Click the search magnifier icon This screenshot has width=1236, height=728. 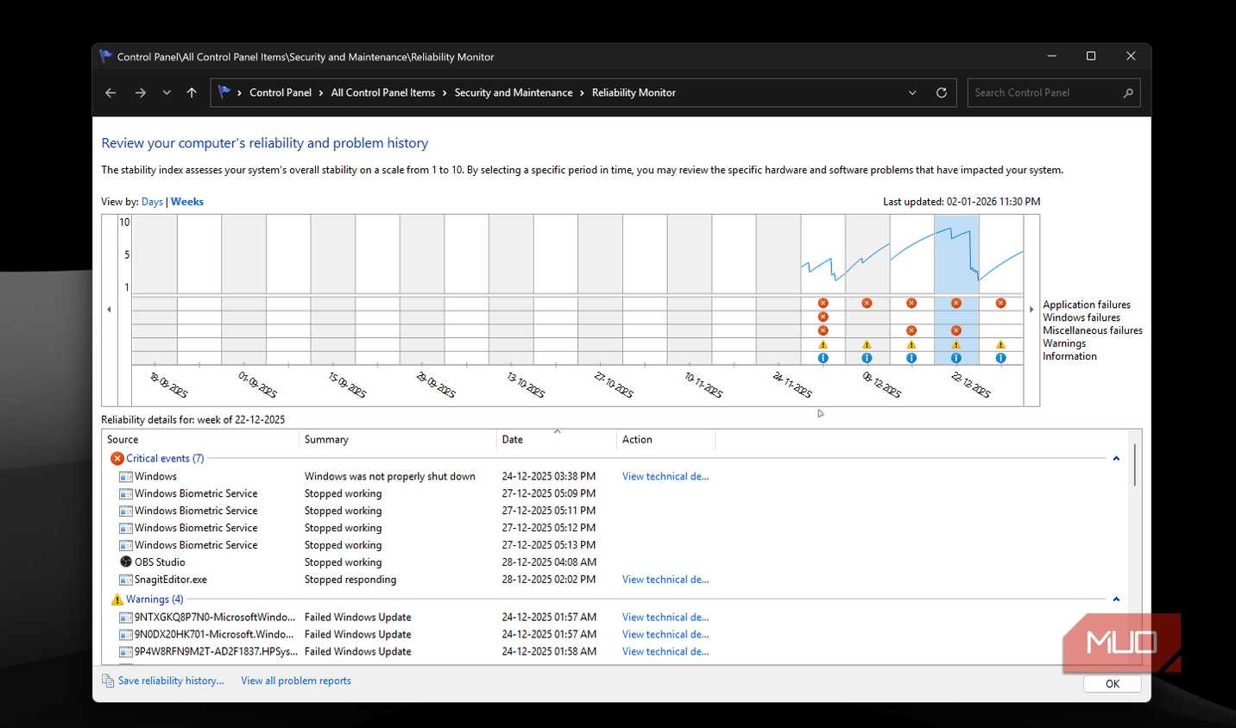tap(1128, 93)
